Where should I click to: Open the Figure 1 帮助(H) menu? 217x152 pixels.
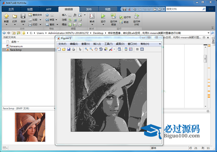coord(145,44)
